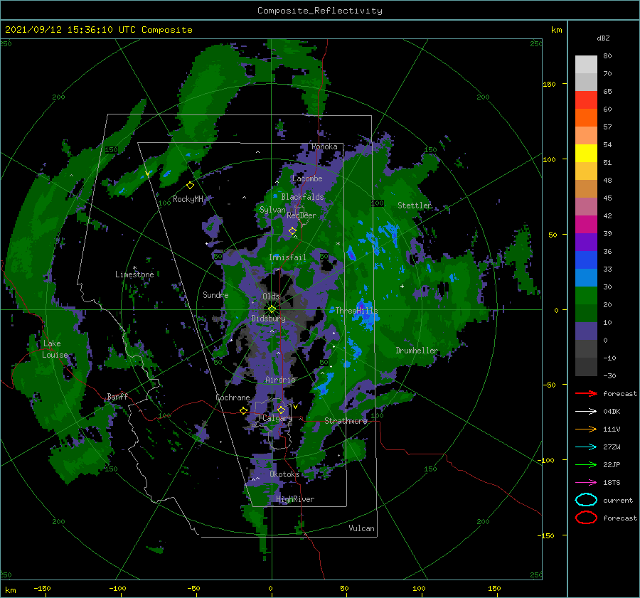The height and width of the screenshot is (598, 640).
Task: Click the Lake Louise label
Action: pos(55,349)
